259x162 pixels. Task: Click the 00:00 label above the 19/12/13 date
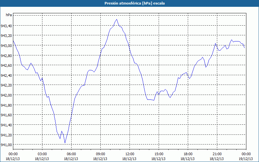[x=246, y=154]
